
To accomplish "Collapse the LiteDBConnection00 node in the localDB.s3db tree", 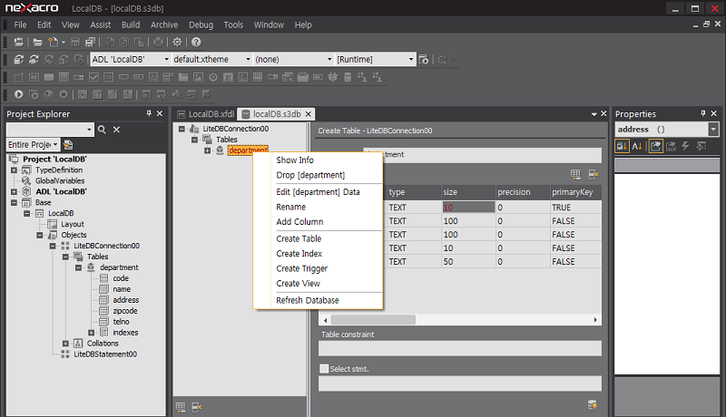I will pos(181,129).
